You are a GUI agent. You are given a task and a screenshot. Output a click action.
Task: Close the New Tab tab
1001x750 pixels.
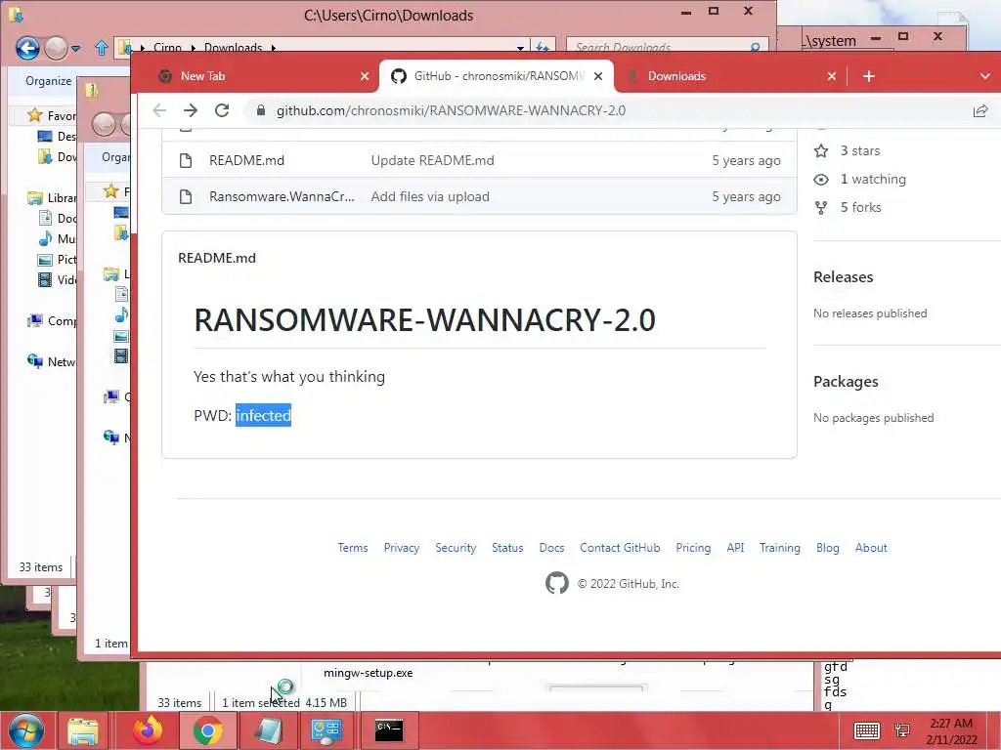tap(365, 76)
